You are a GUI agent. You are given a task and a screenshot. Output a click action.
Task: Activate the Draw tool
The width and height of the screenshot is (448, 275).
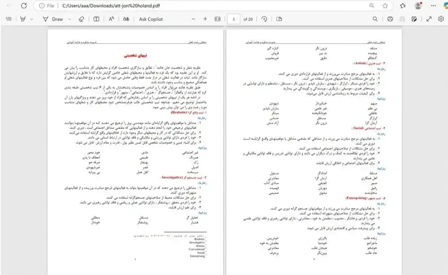(53, 19)
